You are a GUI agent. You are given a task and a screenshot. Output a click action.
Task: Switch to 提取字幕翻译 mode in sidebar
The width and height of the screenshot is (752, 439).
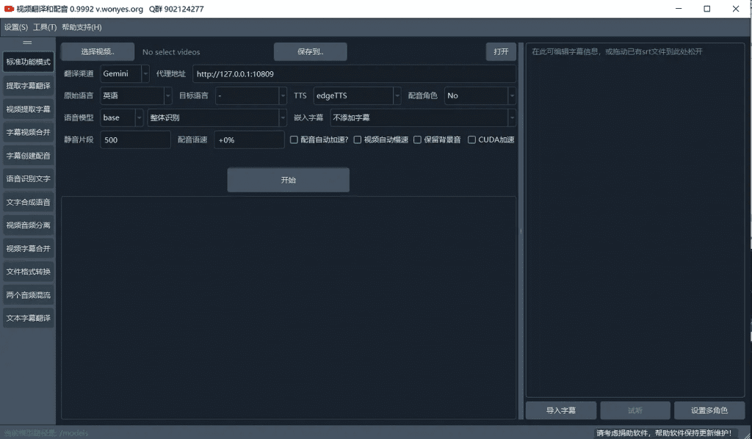pyautogui.click(x=28, y=84)
